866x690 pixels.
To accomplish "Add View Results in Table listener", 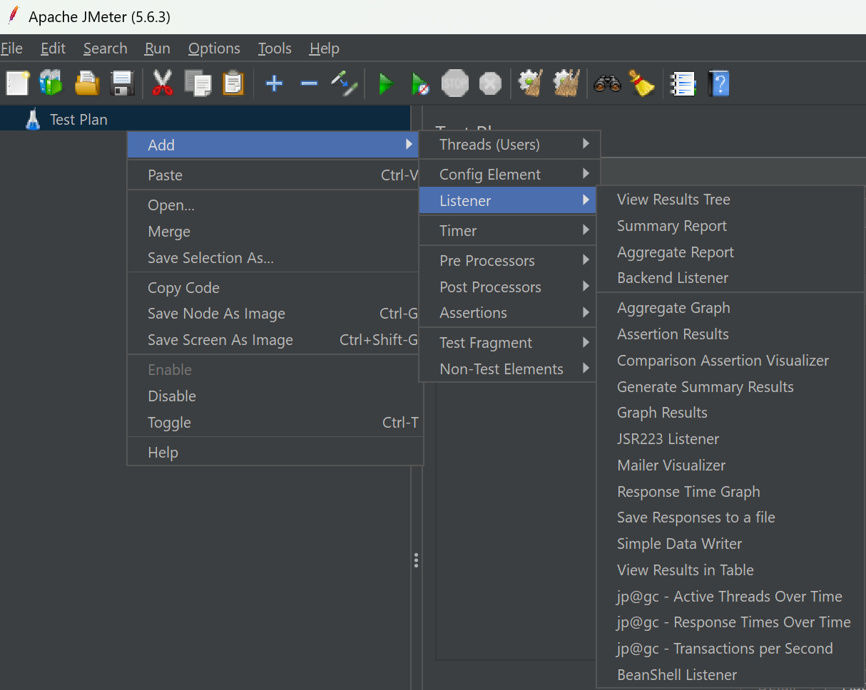I will [x=730, y=570].
